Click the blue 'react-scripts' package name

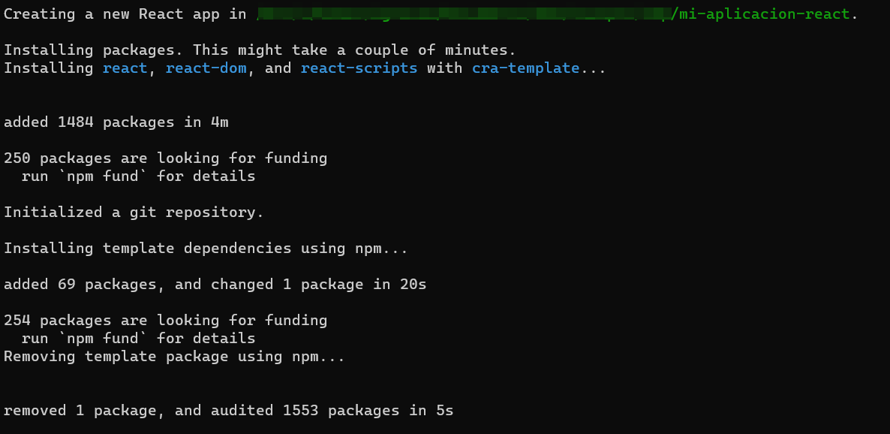(359, 68)
